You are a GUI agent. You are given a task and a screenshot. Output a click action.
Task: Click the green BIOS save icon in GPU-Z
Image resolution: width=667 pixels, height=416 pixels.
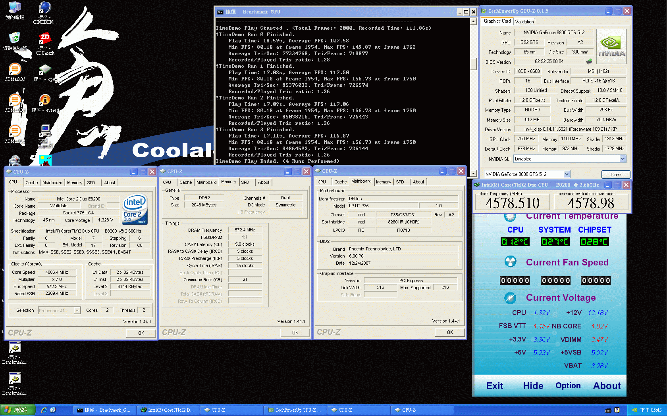589,61
